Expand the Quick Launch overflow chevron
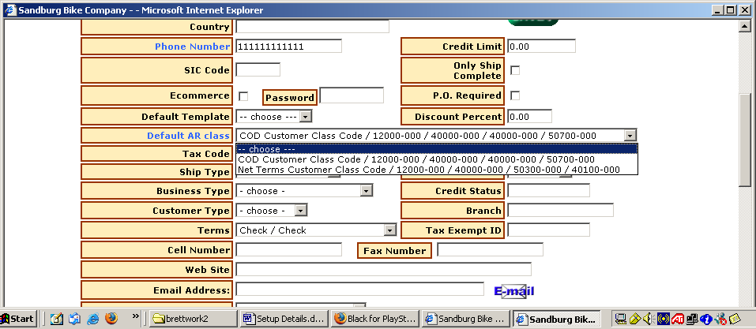756x329 pixels. click(x=135, y=317)
